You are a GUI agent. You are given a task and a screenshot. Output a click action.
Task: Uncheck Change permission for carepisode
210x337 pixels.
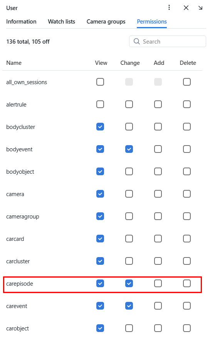(x=129, y=283)
